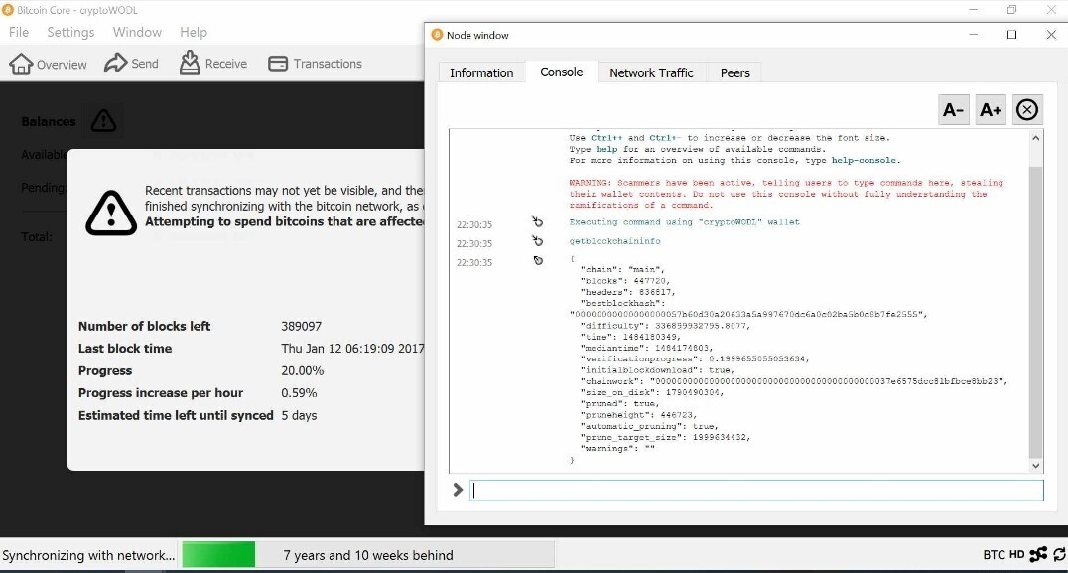
Task: Click the console scrollbar down arrow
Action: point(1036,466)
